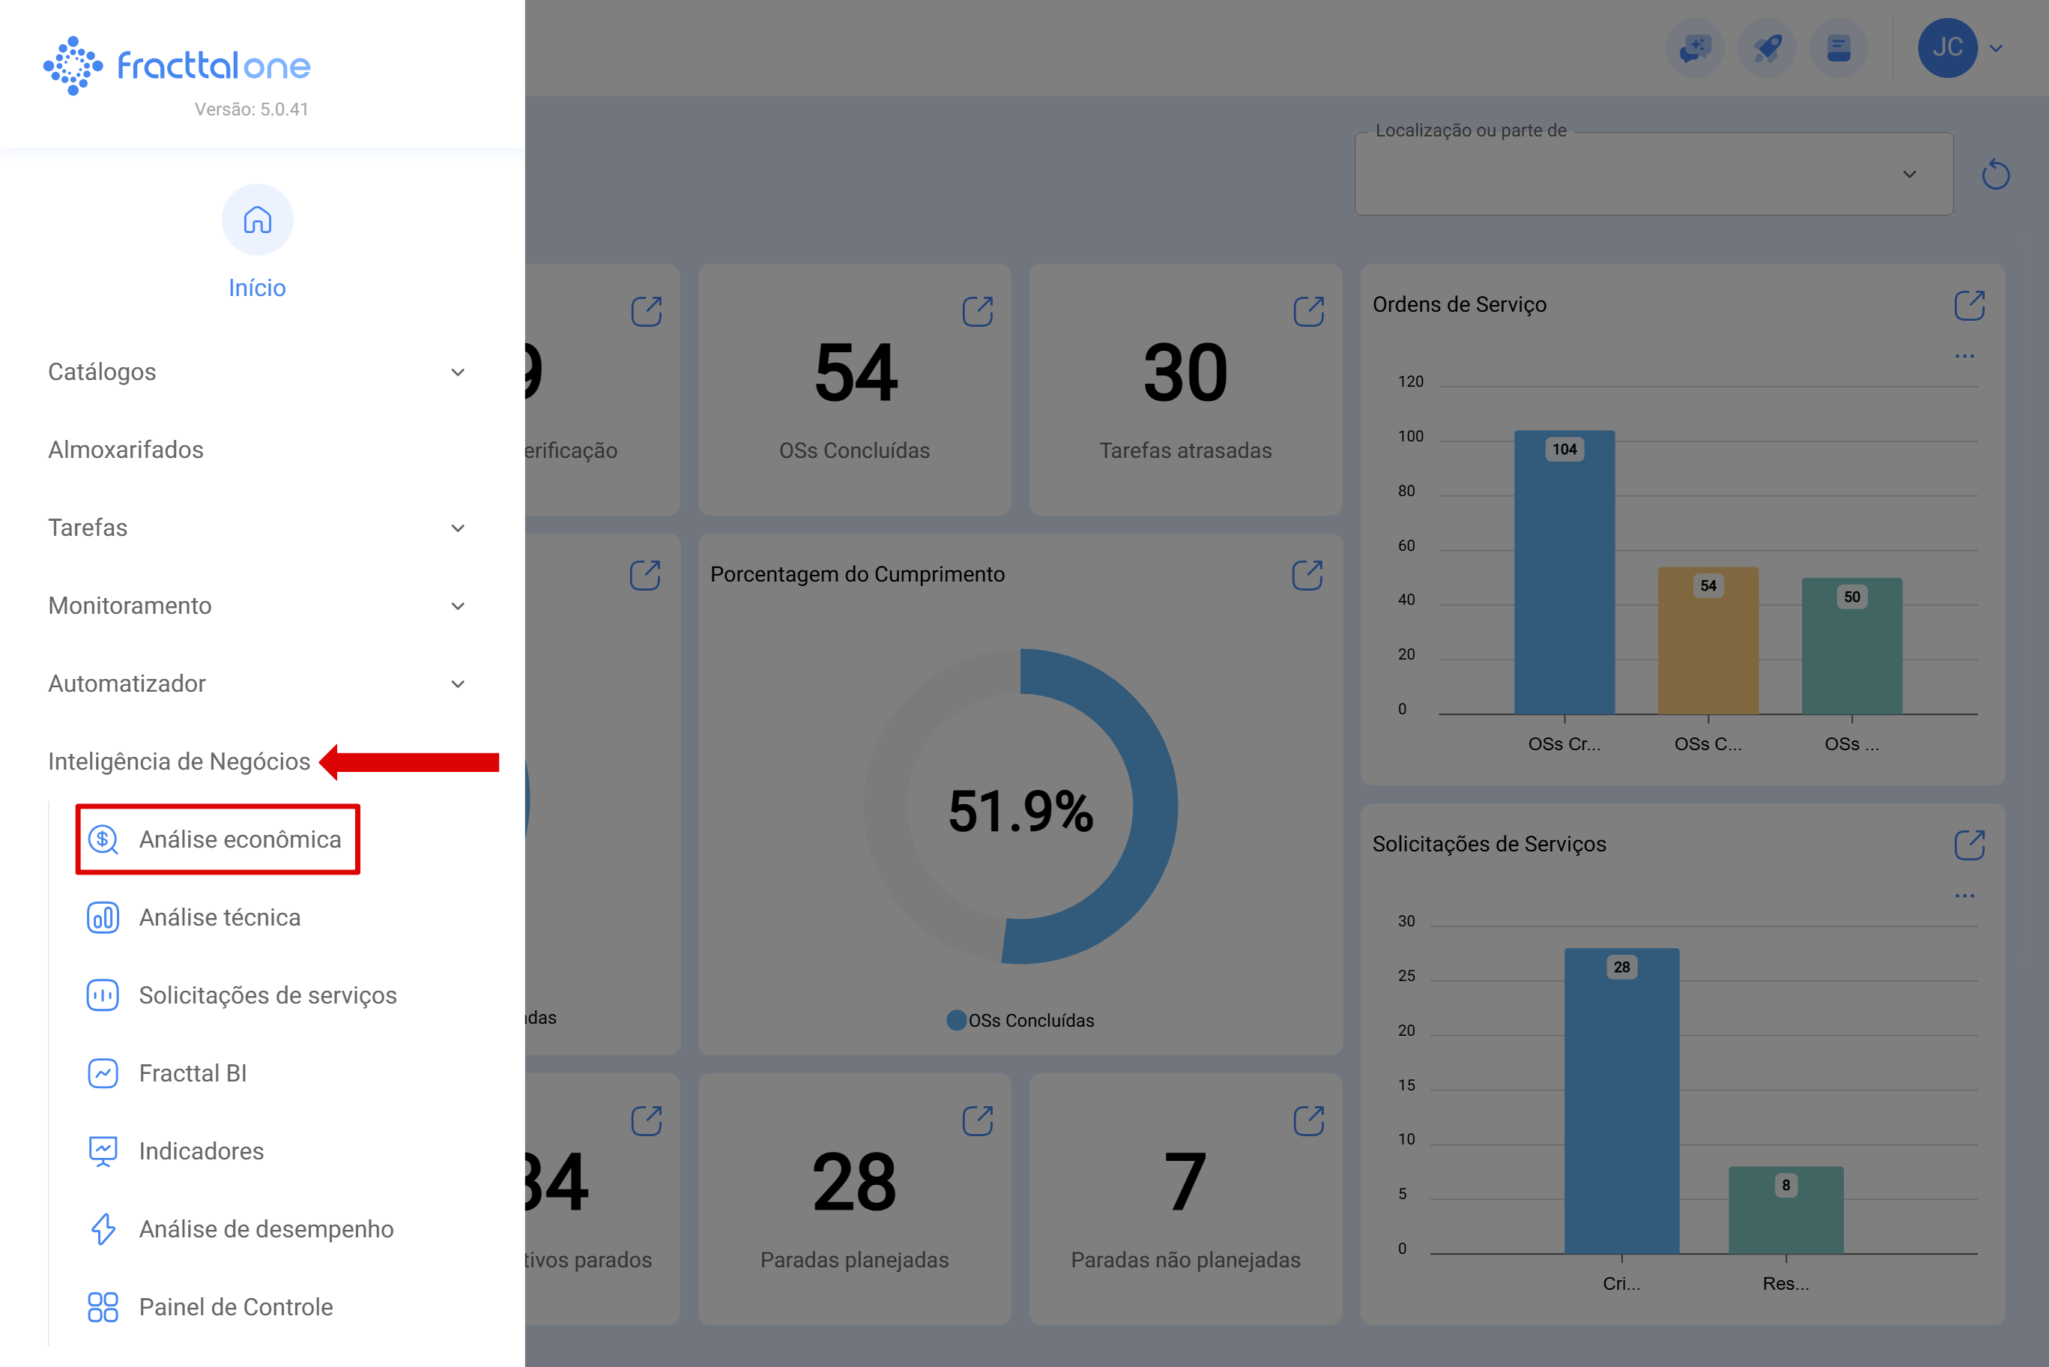Click the 30 Tarefas atrasadas value

coord(1185,372)
